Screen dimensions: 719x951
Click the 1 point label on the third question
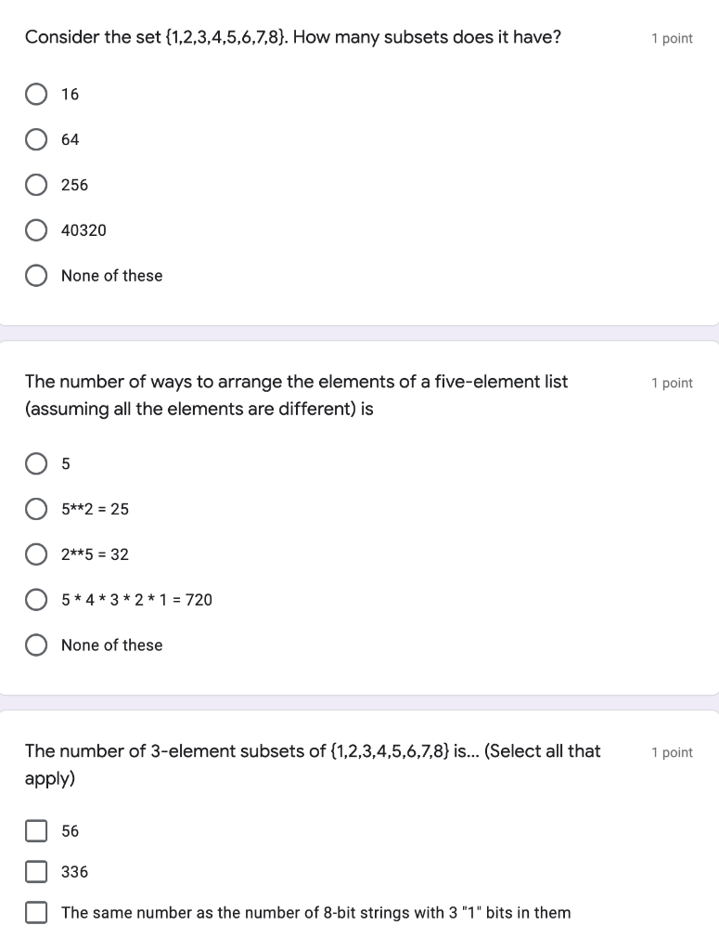click(x=673, y=752)
